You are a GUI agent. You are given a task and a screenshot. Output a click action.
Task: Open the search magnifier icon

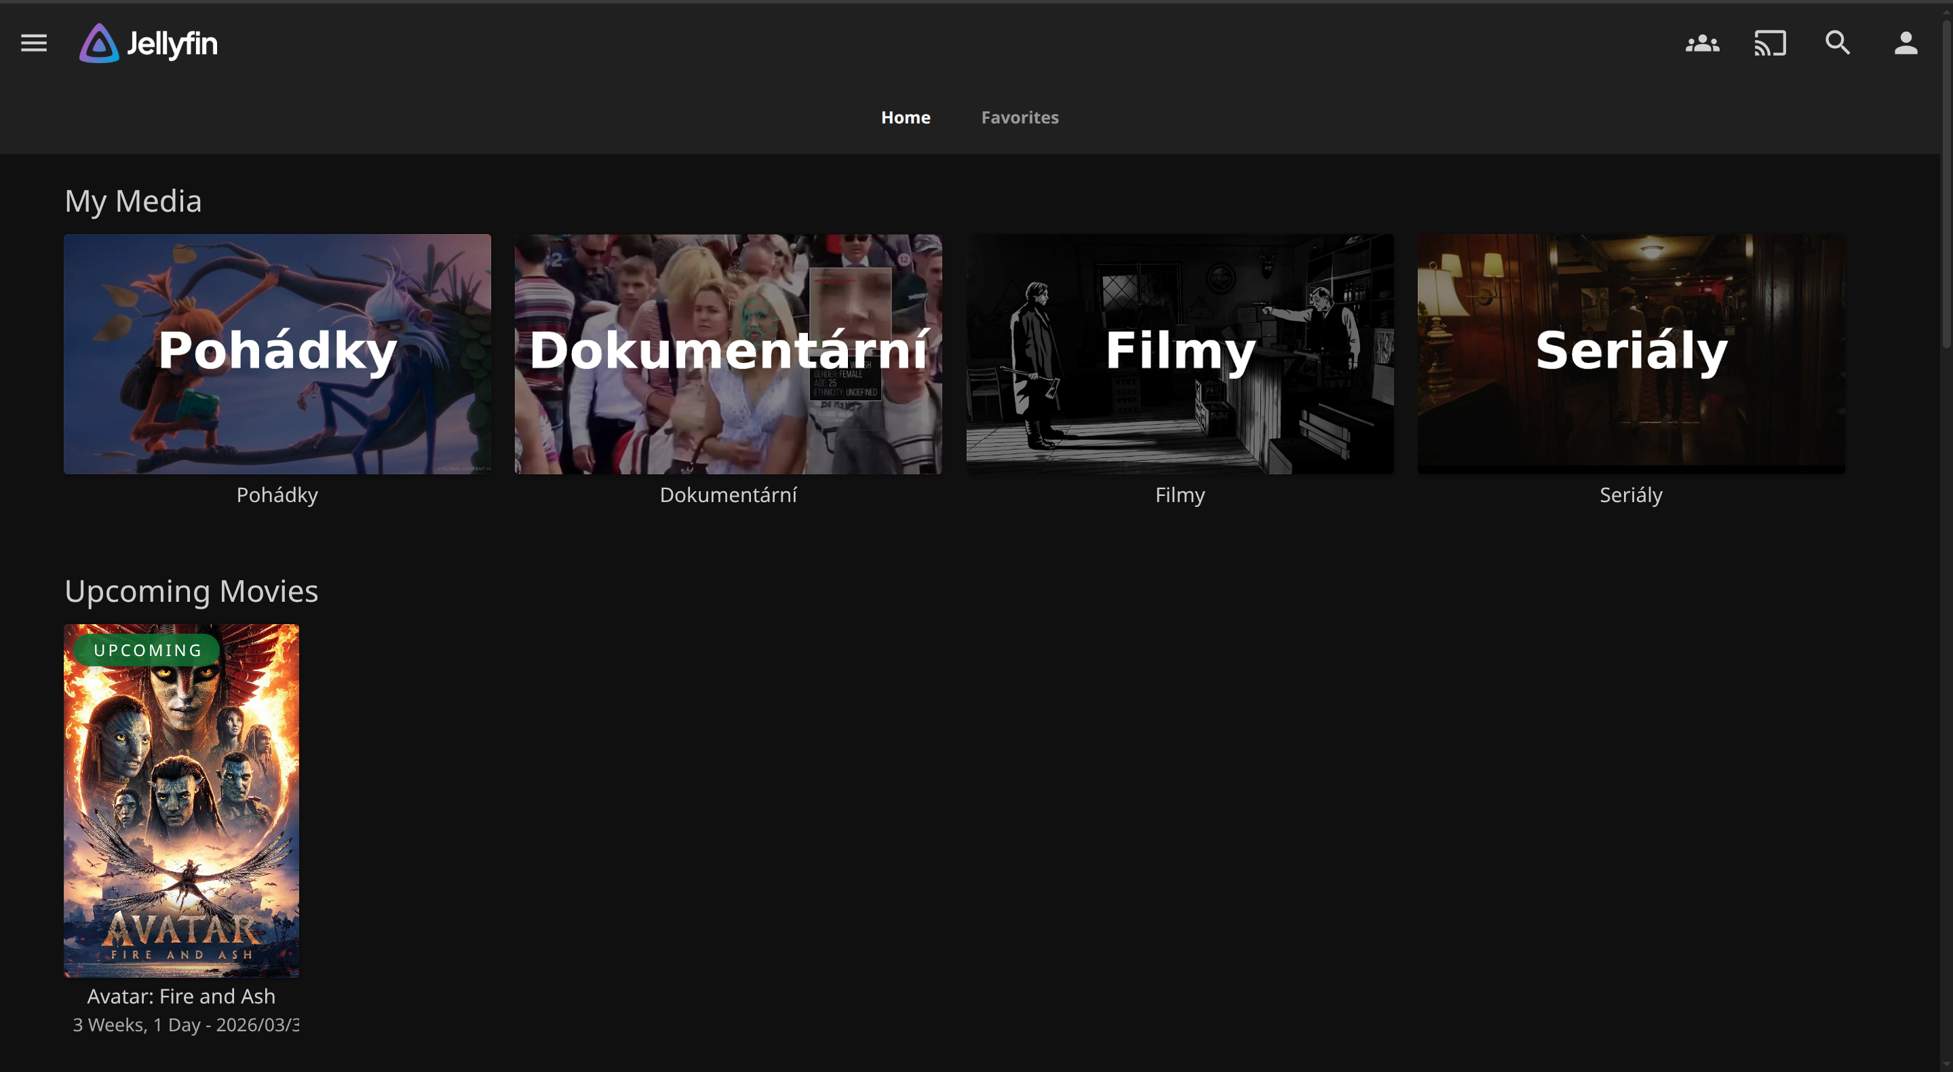[x=1838, y=43]
